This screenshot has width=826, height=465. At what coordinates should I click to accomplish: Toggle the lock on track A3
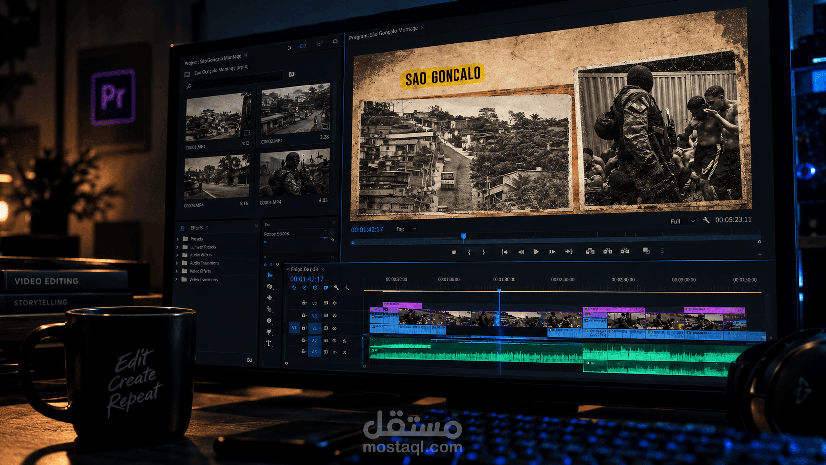pos(303,351)
